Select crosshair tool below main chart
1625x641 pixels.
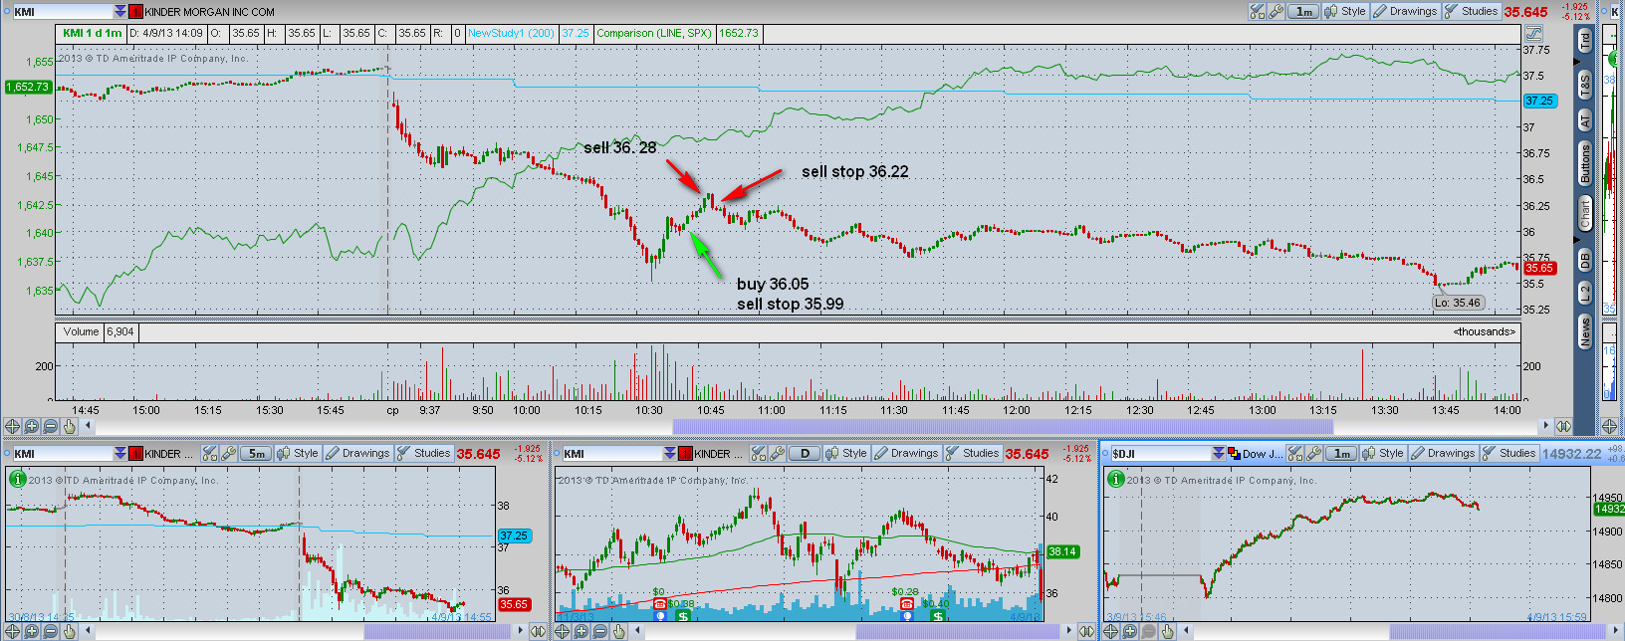pos(13,426)
